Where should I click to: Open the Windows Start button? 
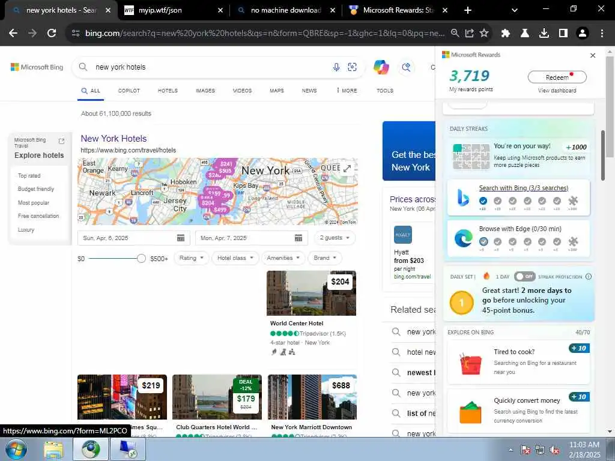tap(16, 449)
